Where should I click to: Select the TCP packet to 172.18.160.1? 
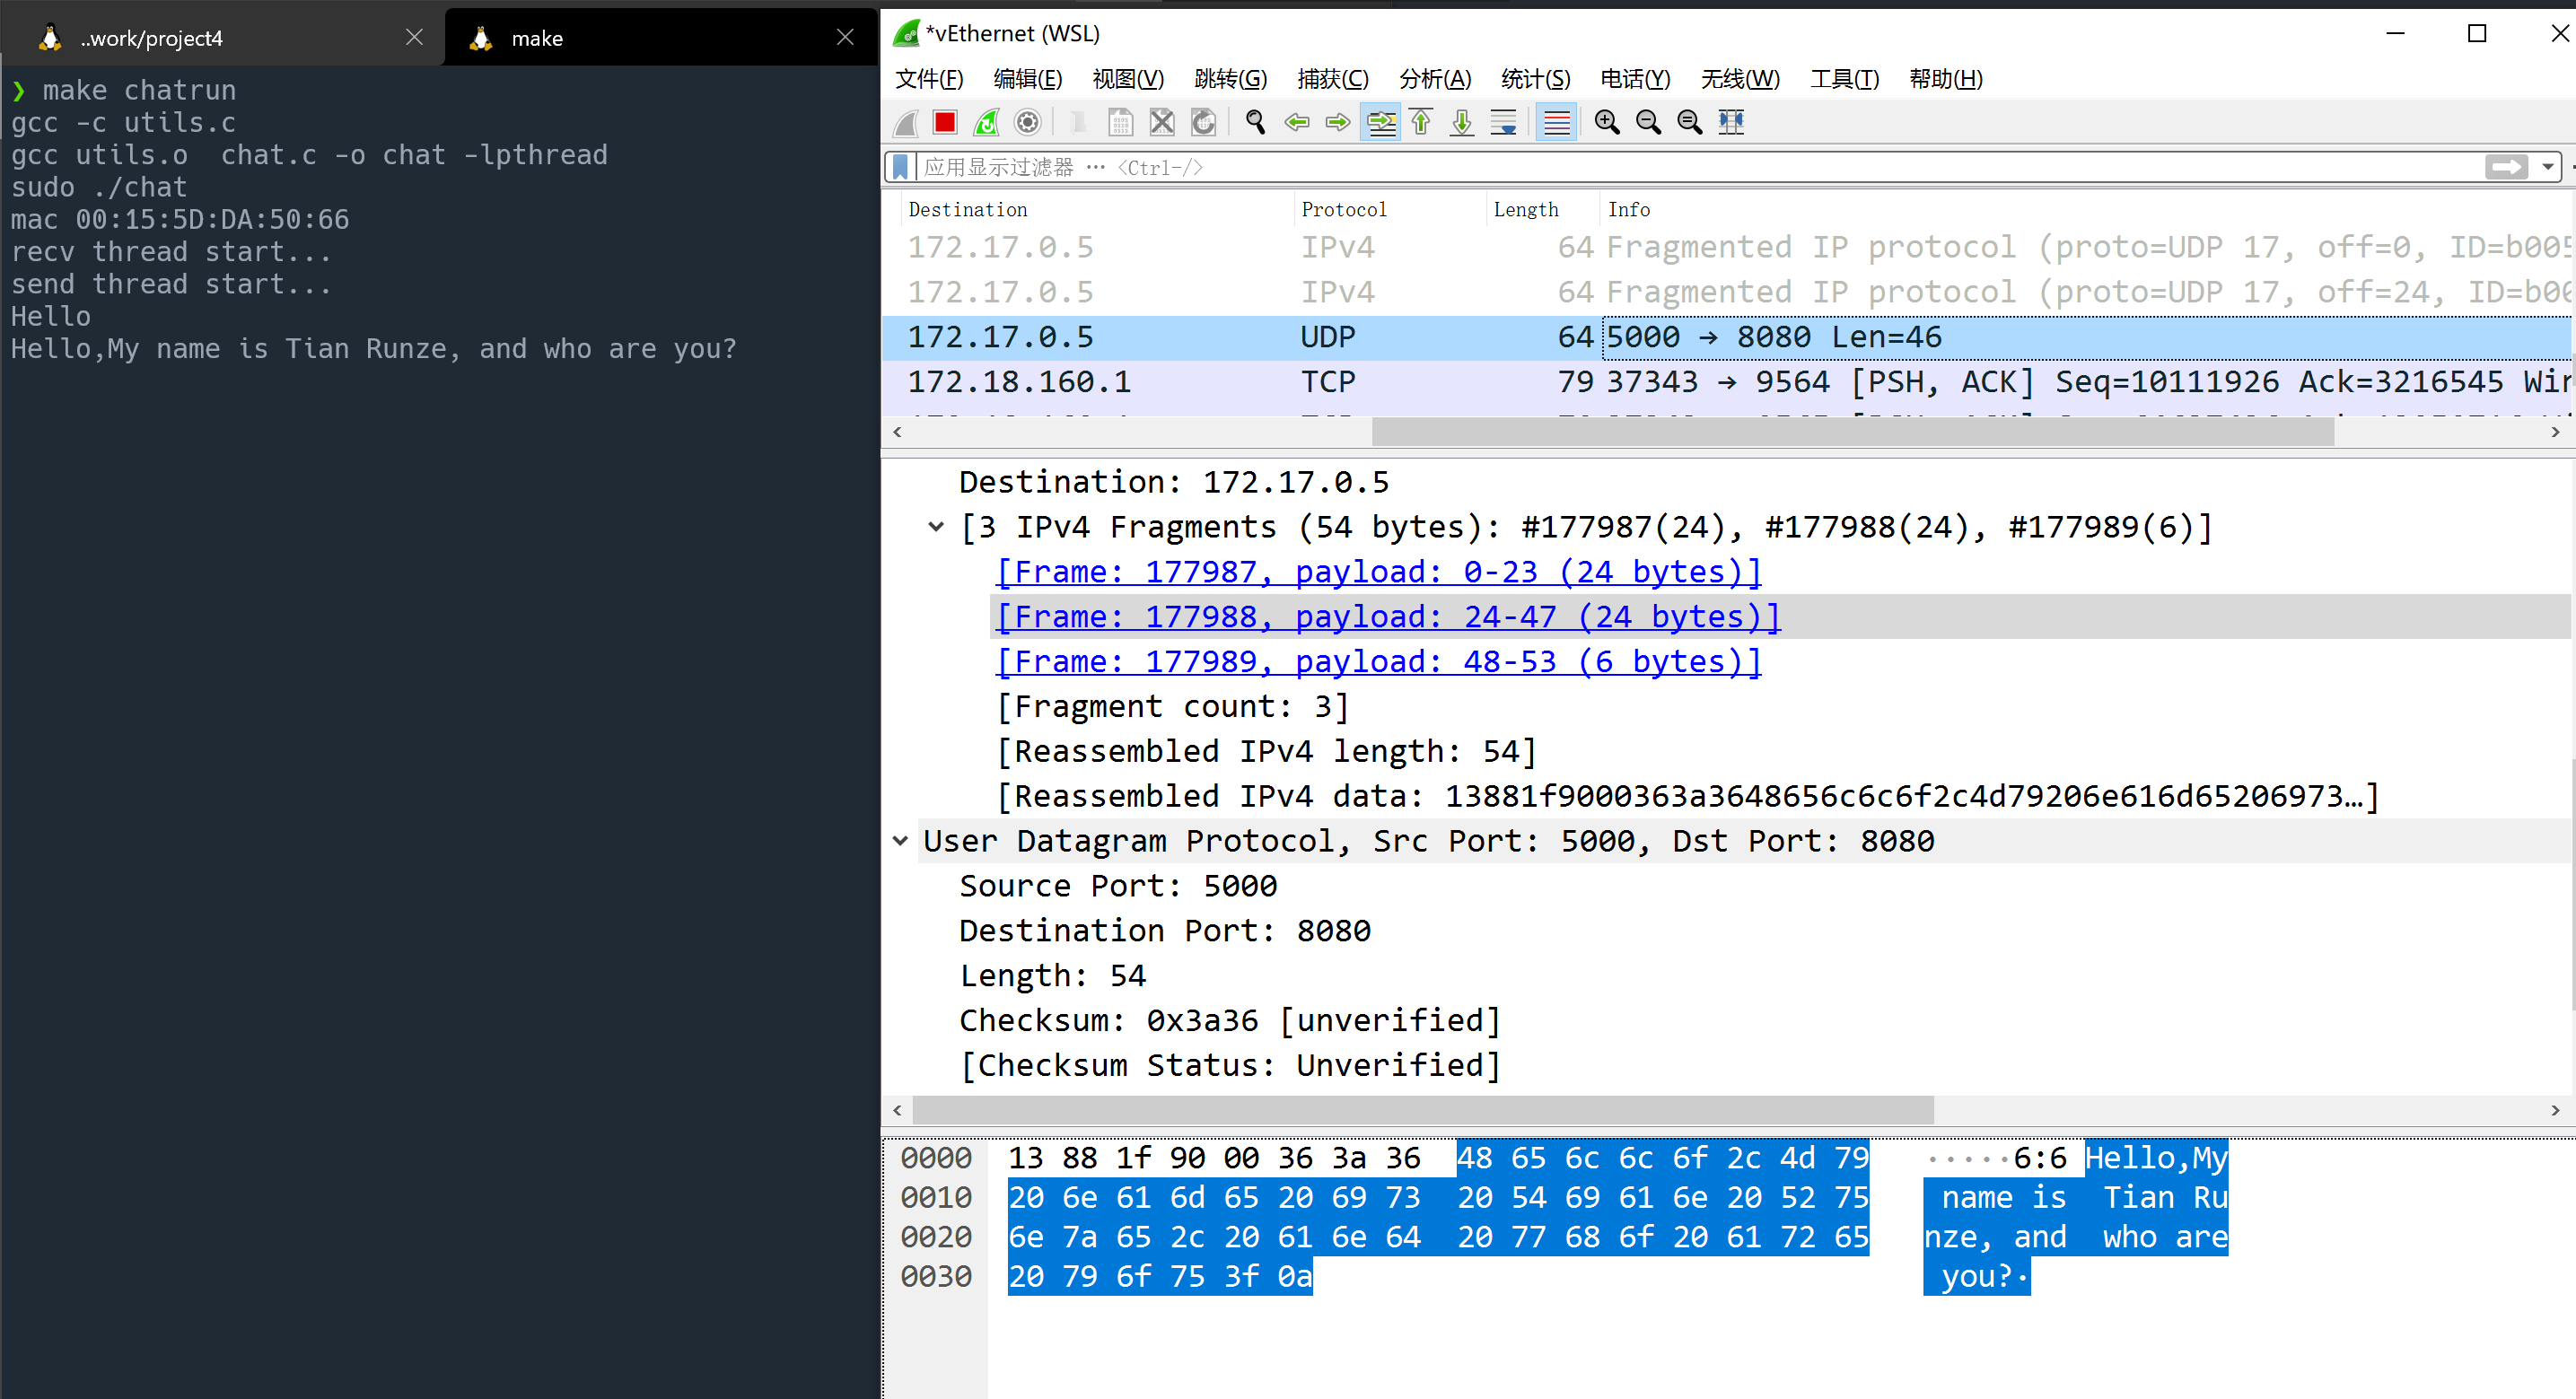point(1728,382)
